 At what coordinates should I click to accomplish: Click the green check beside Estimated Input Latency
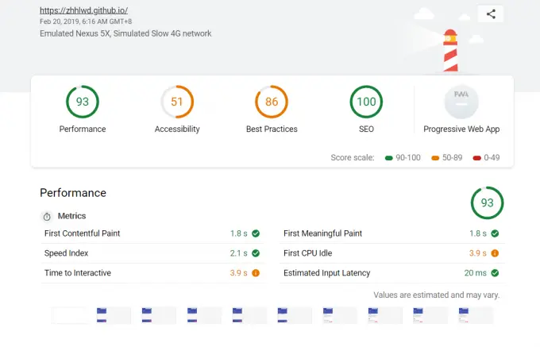495,273
